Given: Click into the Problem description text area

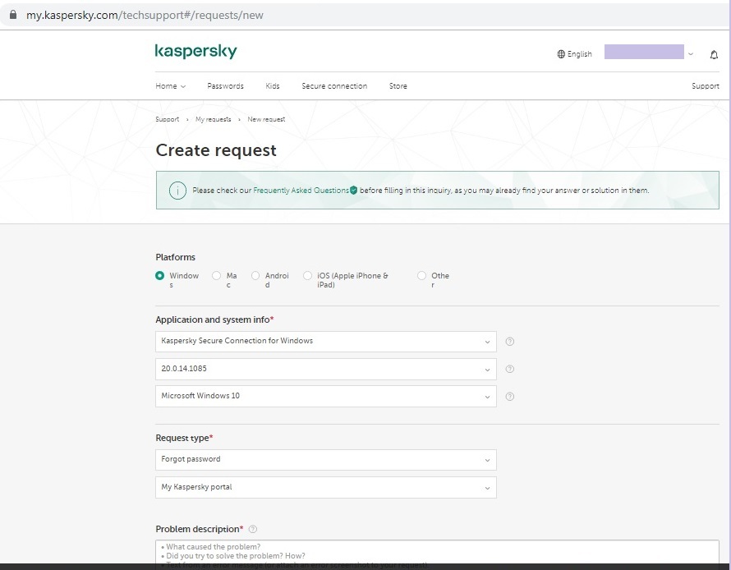Looking at the screenshot, I should click(x=437, y=552).
